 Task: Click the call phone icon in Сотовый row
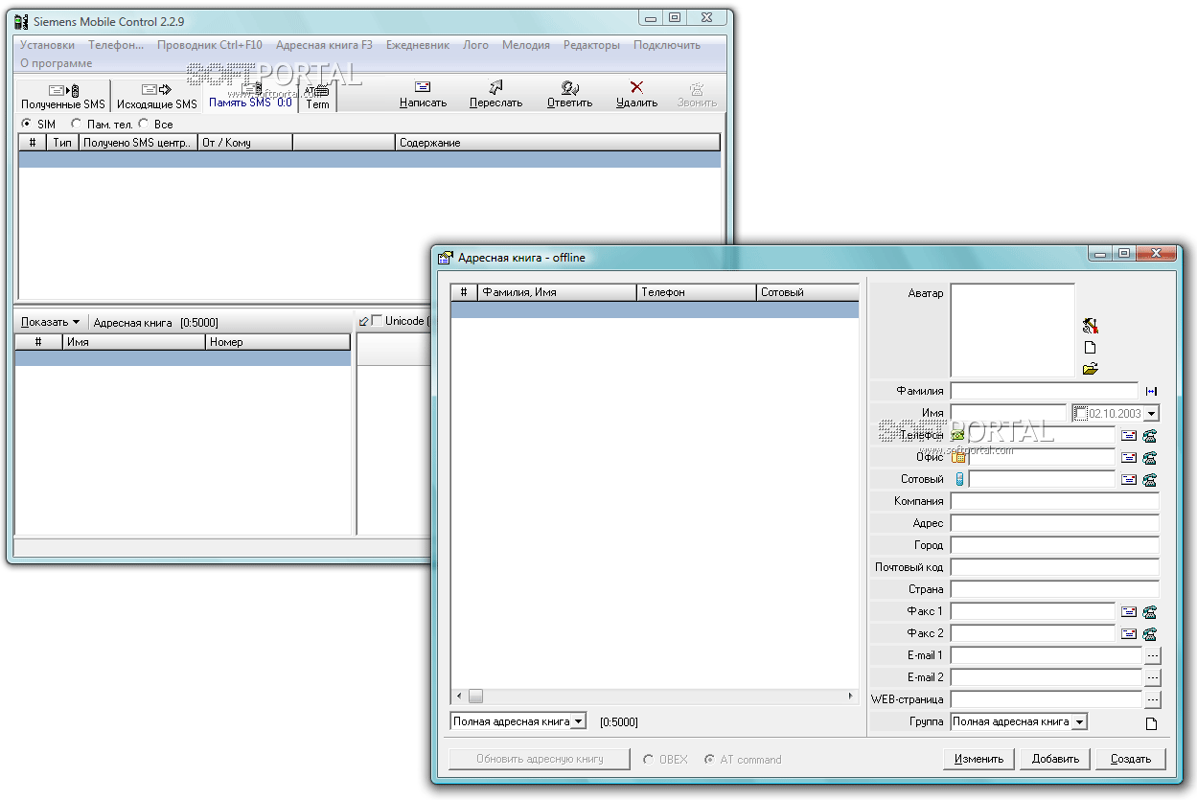(x=1150, y=480)
